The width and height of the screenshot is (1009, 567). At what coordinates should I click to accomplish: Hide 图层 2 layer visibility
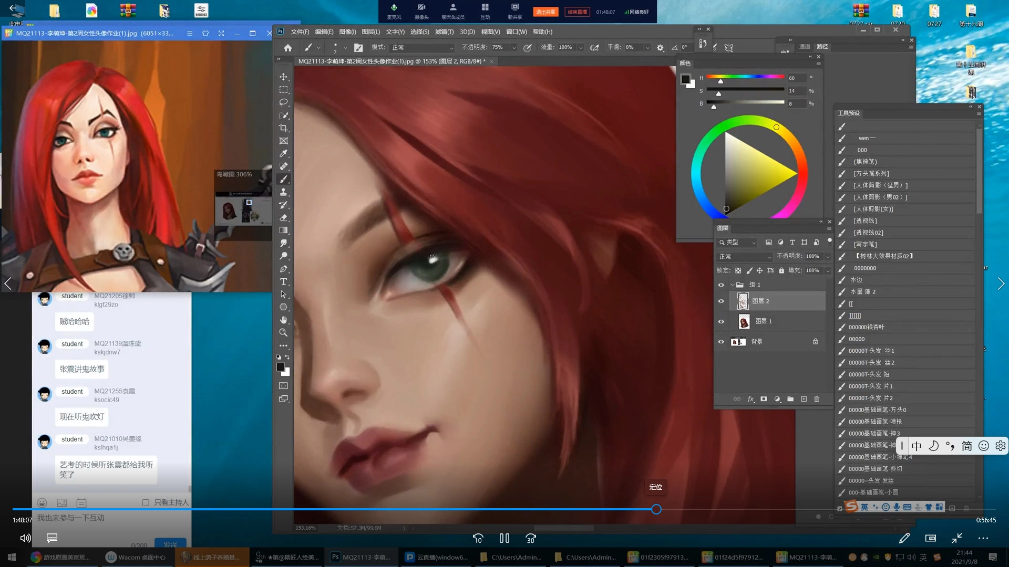[721, 301]
